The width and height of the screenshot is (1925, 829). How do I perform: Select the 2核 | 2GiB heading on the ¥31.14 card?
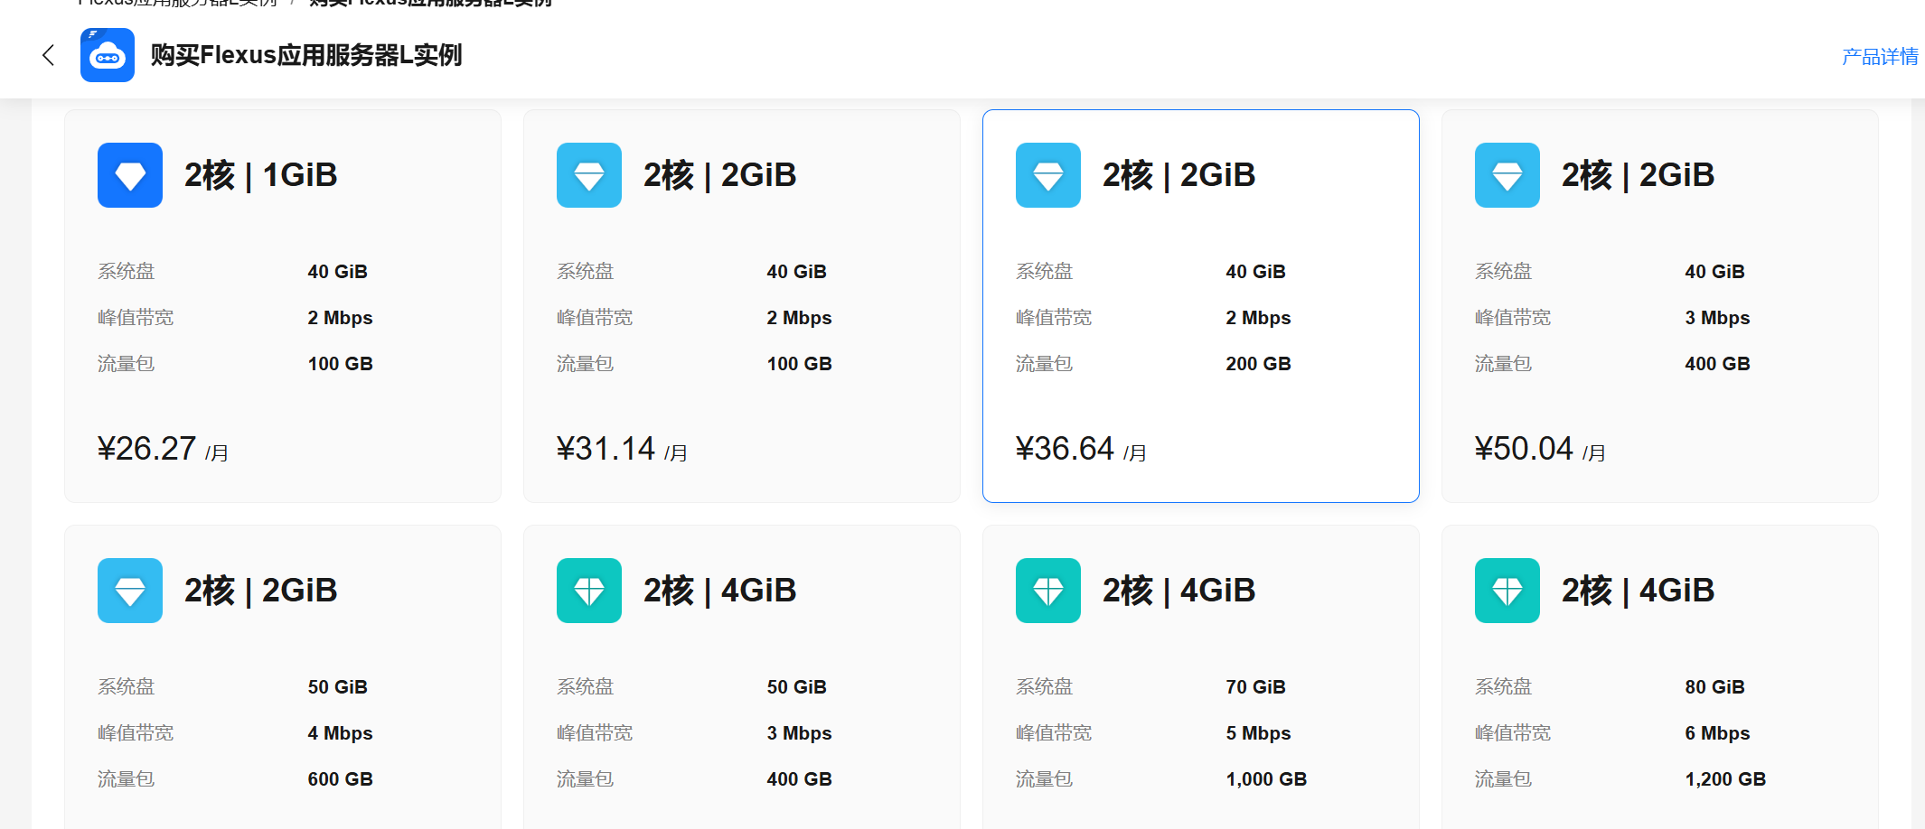click(x=719, y=175)
